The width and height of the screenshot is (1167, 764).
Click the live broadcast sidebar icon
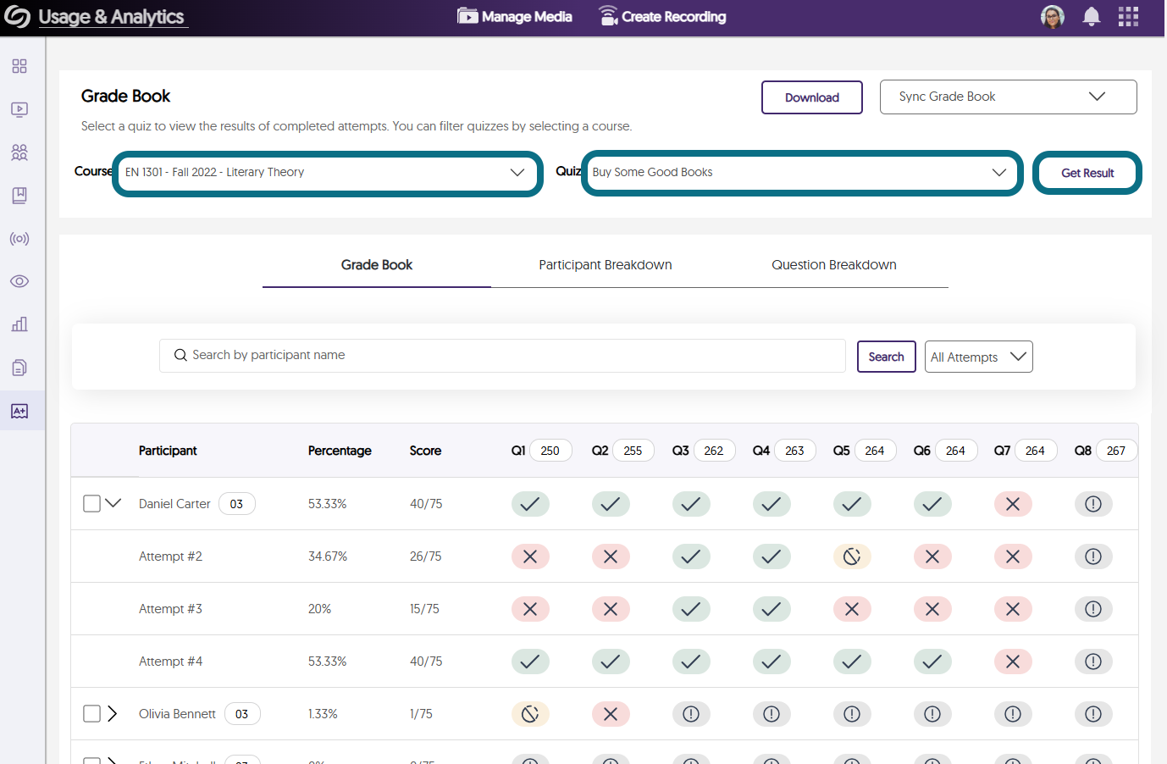tap(19, 239)
